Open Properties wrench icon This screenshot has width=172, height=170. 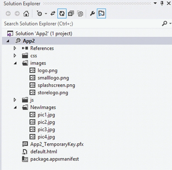(92, 13)
